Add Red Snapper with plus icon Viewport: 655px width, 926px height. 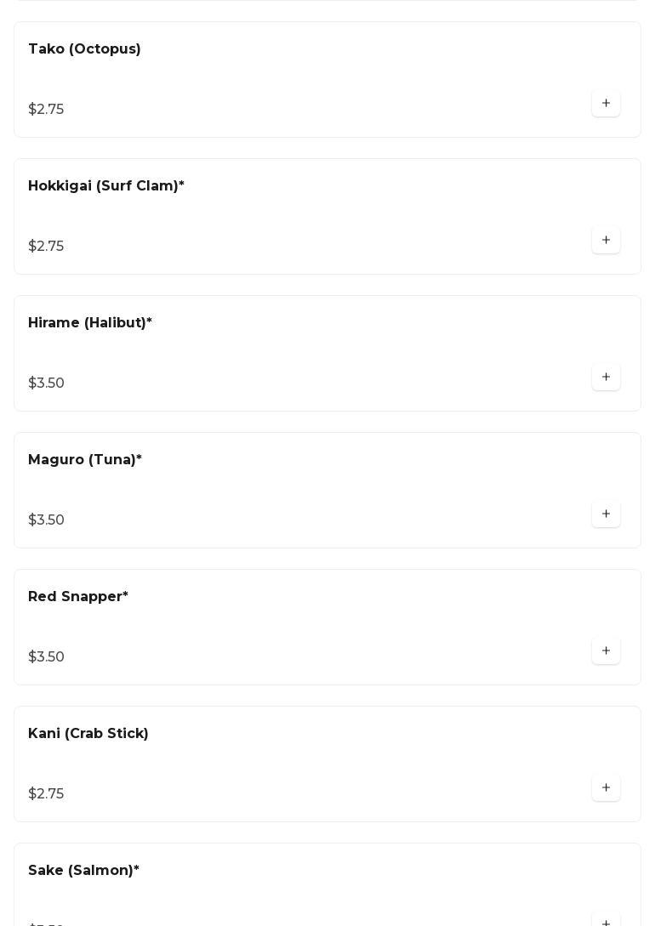pos(606,651)
